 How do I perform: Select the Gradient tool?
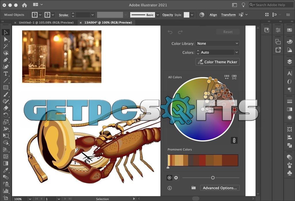pyautogui.click(x=6, y=163)
